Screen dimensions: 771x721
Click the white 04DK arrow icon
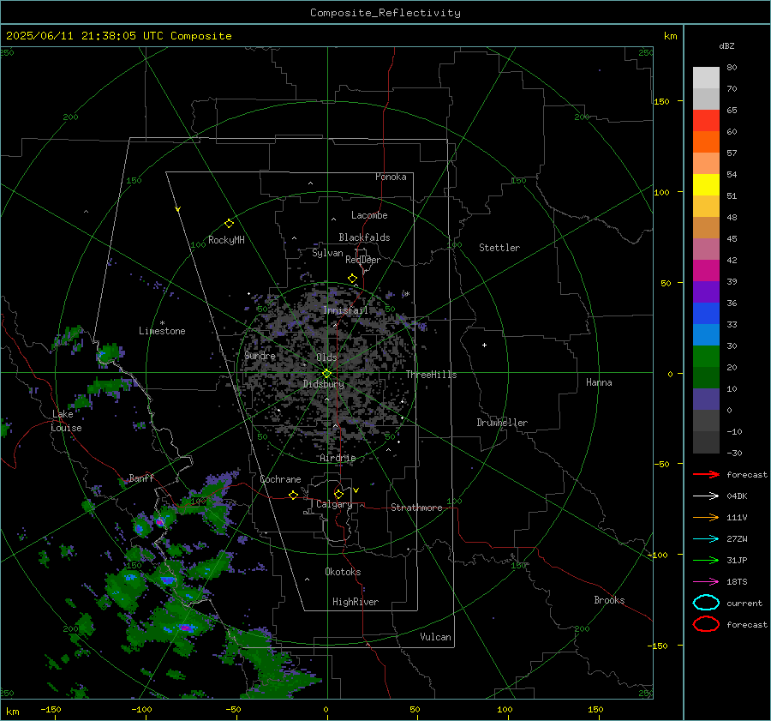pos(706,496)
